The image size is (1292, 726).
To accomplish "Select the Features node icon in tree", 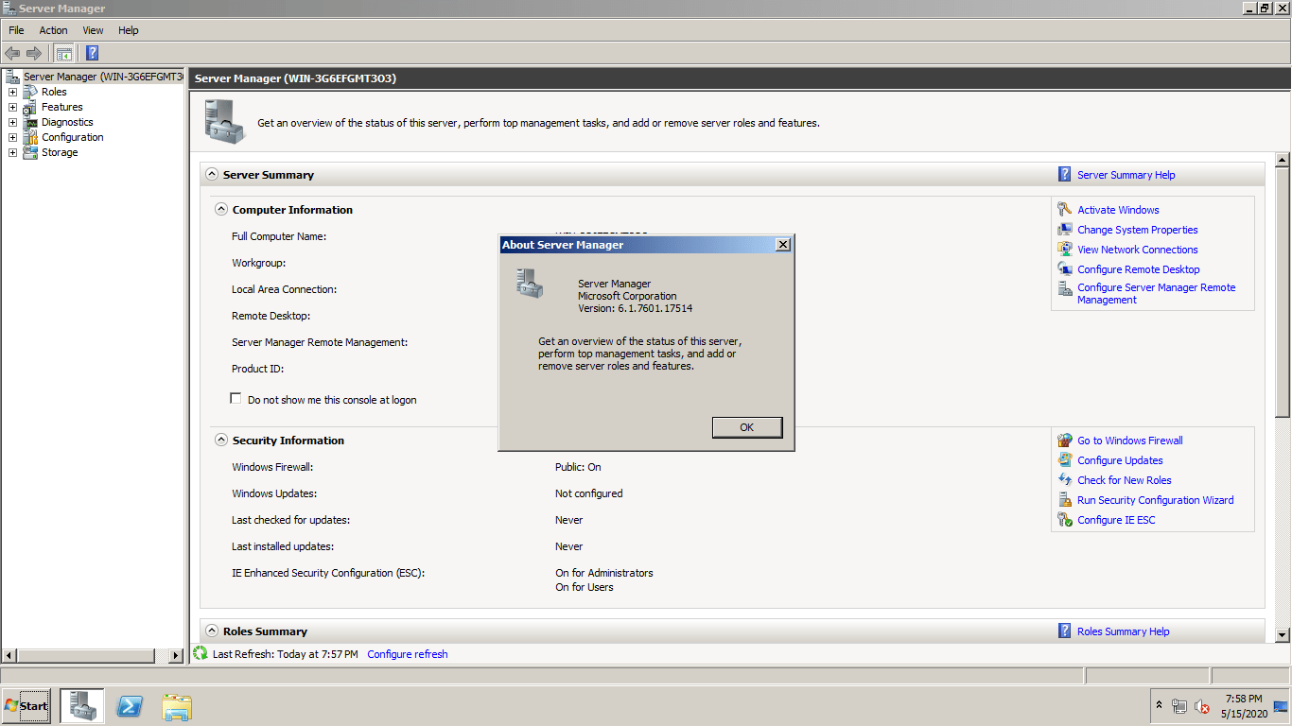I will pyautogui.click(x=30, y=107).
